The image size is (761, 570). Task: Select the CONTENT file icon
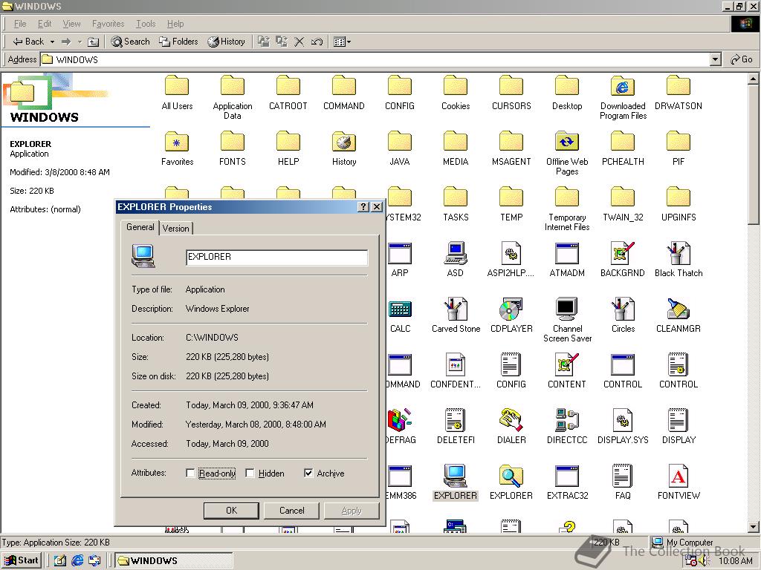567,364
